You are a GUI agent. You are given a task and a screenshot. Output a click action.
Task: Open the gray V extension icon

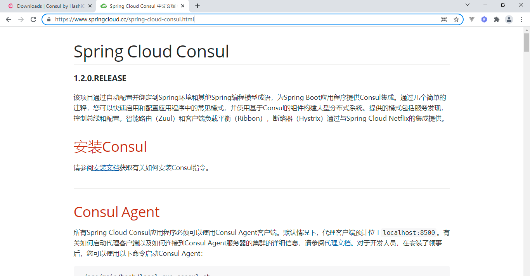coord(472,19)
